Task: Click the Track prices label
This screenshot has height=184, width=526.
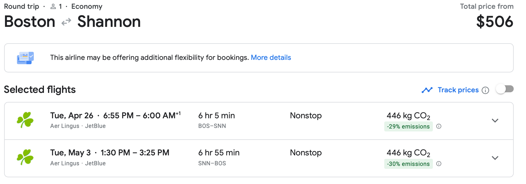Action: [458, 90]
